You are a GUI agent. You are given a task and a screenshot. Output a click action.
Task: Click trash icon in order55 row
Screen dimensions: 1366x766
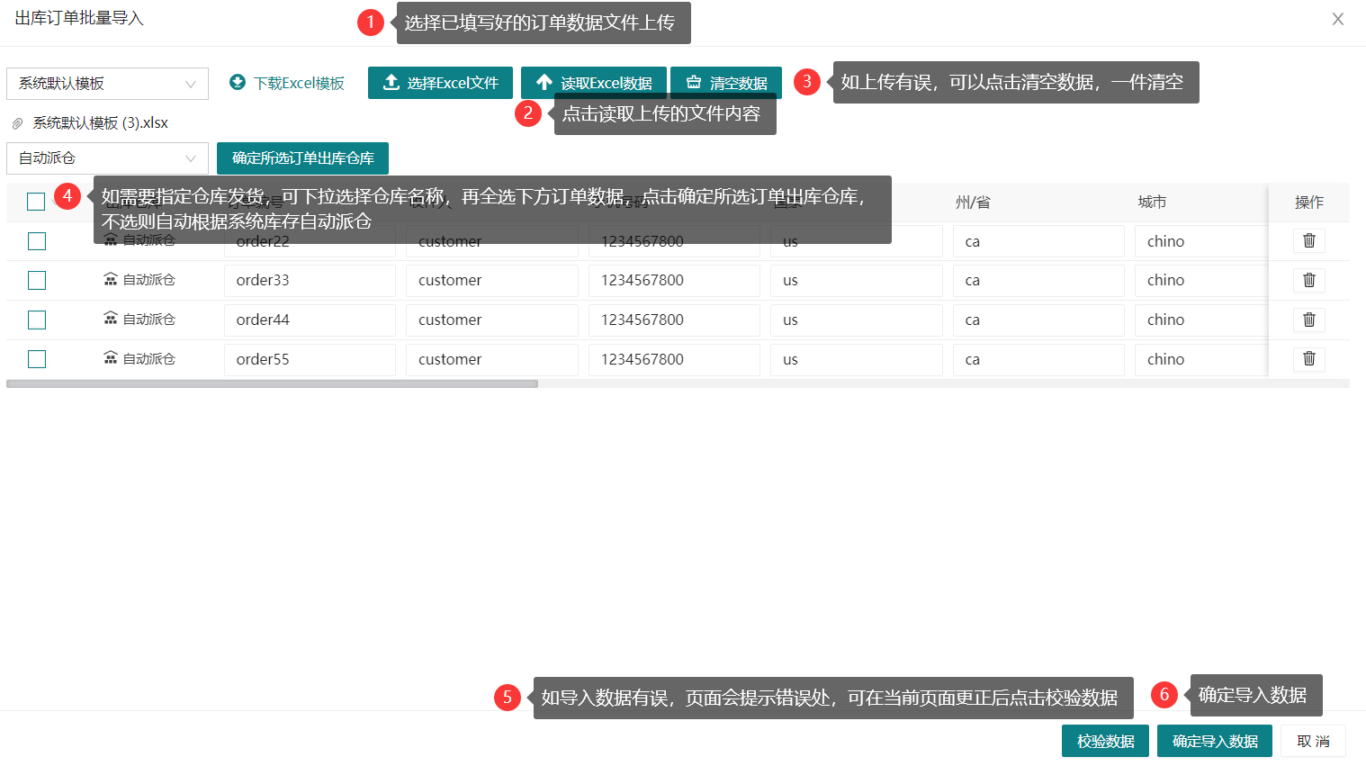pyautogui.click(x=1309, y=359)
